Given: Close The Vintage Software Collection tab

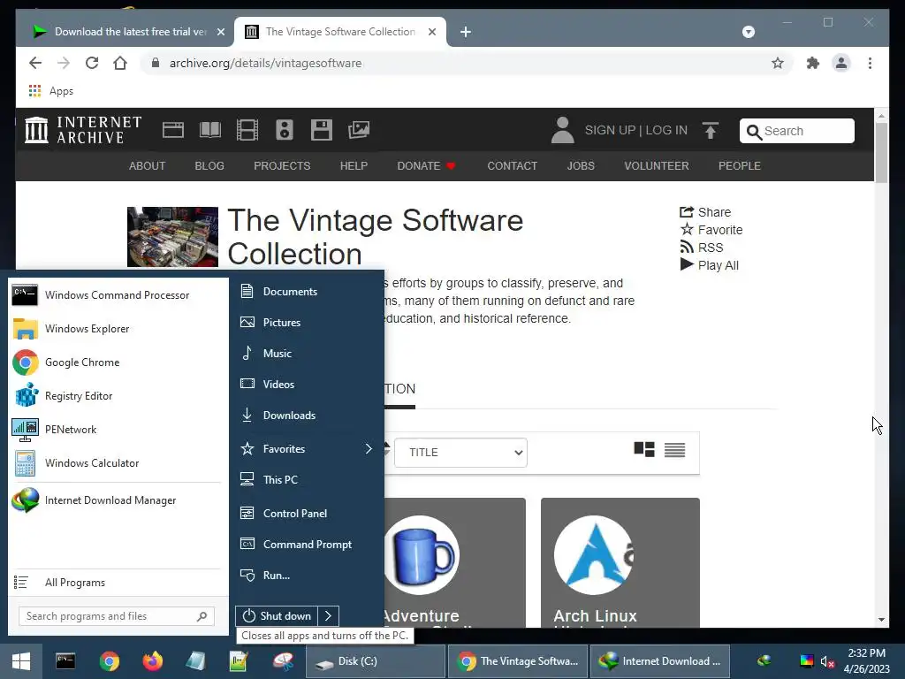Looking at the screenshot, I should (x=431, y=32).
